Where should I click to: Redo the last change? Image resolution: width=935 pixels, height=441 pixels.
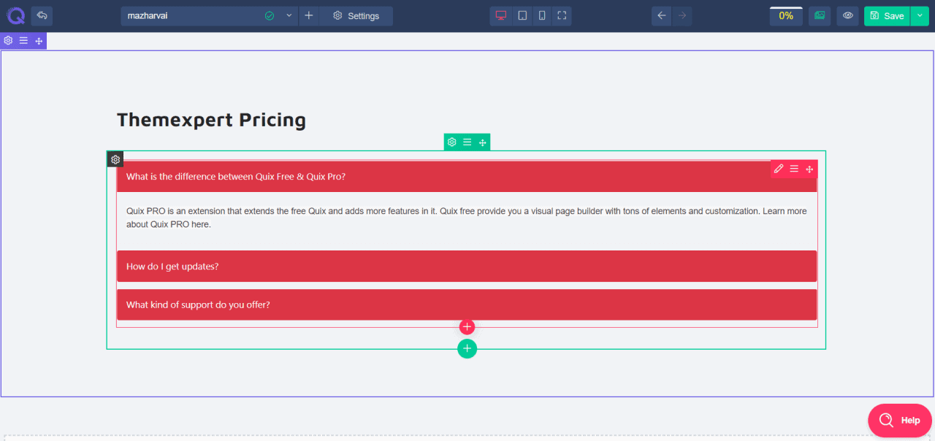click(x=682, y=15)
